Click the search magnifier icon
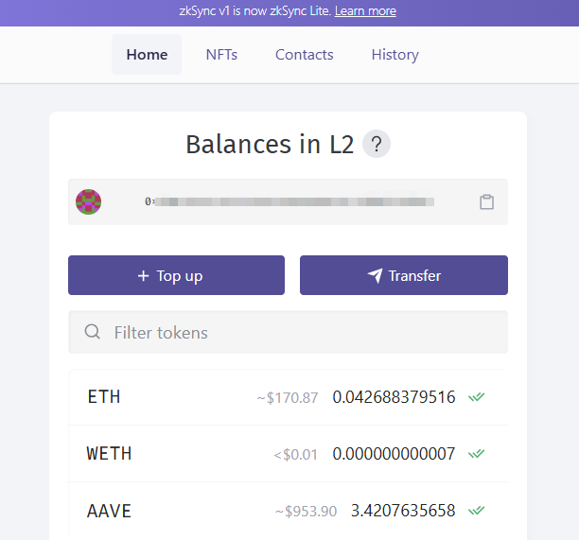The height and width of the screenshot is (540, 579). 93,332
